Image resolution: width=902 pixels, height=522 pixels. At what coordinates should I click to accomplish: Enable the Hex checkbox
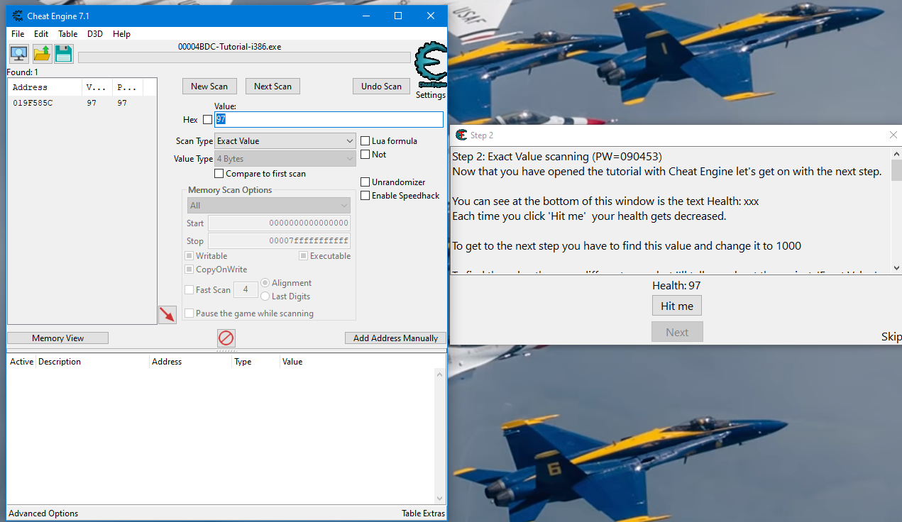(207, 119)
